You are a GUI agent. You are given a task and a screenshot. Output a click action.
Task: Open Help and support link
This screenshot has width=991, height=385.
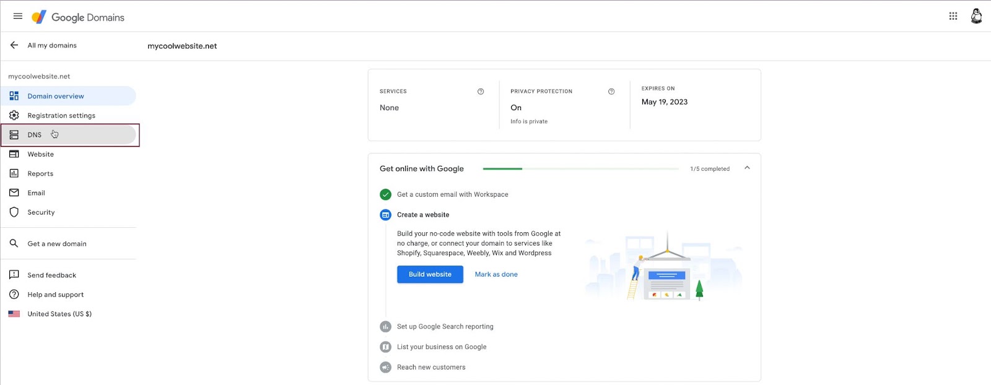point(69,294)
